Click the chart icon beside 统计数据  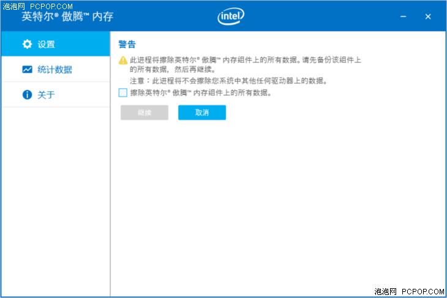pyautogui.click(x=27, y=70)
